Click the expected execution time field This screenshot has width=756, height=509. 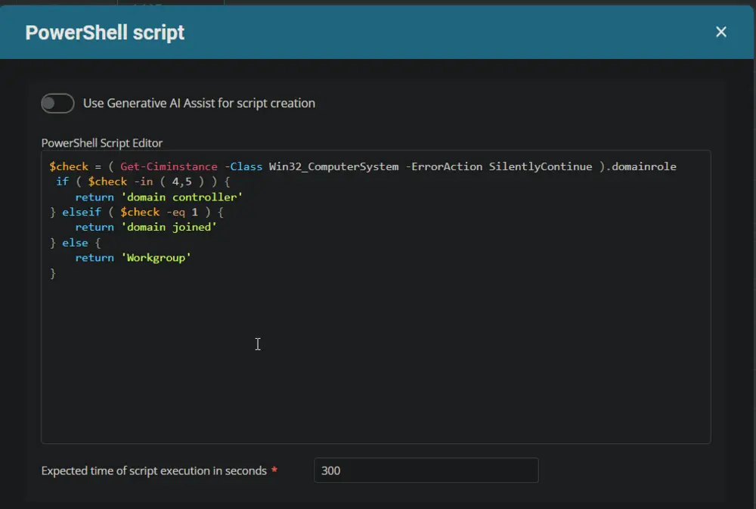(x=426, y=470)
